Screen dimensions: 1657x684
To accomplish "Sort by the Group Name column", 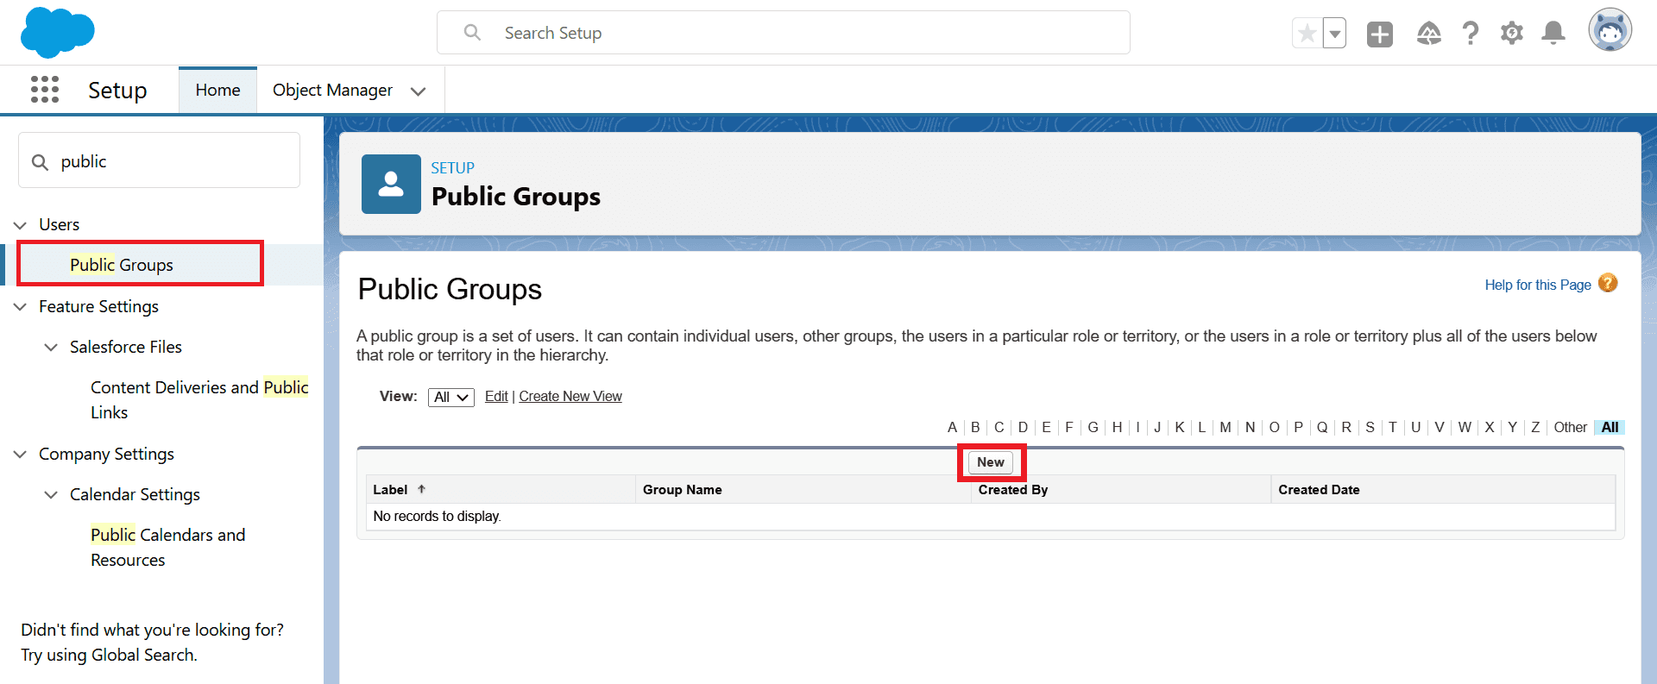I will coord(682,490).
